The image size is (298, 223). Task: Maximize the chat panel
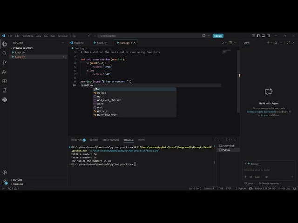coord(289,43)
